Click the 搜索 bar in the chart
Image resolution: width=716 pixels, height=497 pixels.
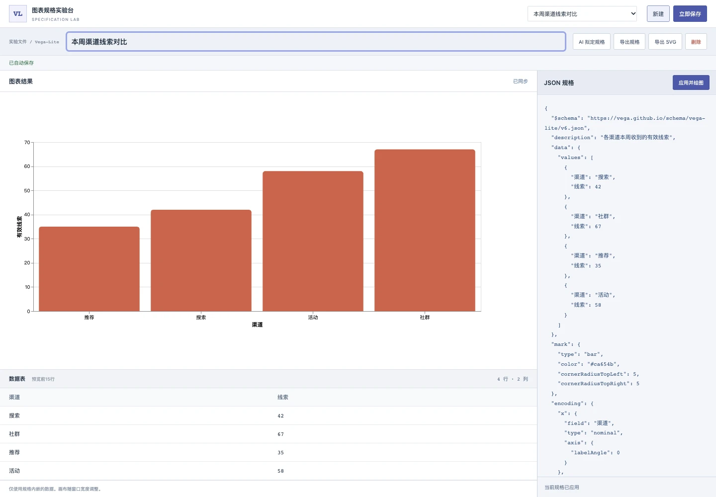(201, 260)
